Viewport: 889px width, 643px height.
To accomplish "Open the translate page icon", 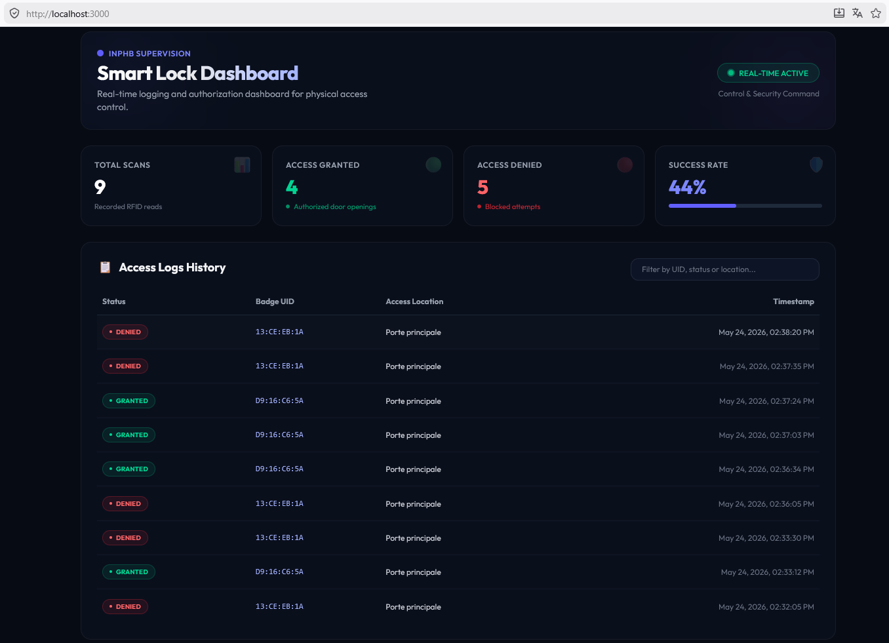I will [x=858, y=13].
